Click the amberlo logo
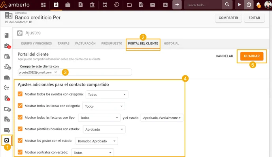 point(15,5)
